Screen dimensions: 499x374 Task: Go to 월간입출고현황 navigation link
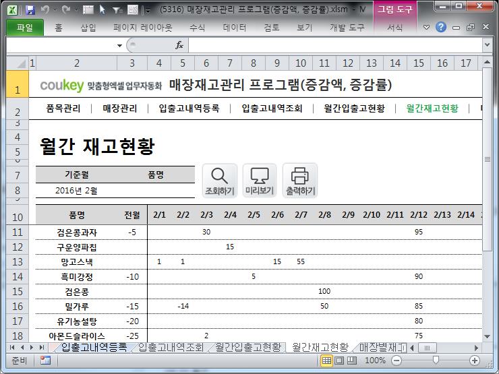354,108
